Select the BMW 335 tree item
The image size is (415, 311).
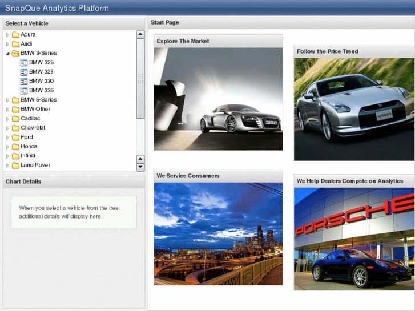pyautogui.click(x=41, y=90)
